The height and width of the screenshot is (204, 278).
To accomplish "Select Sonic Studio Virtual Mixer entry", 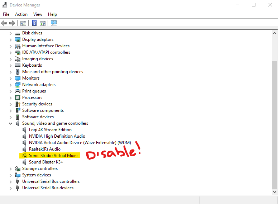I will point(53,156).
